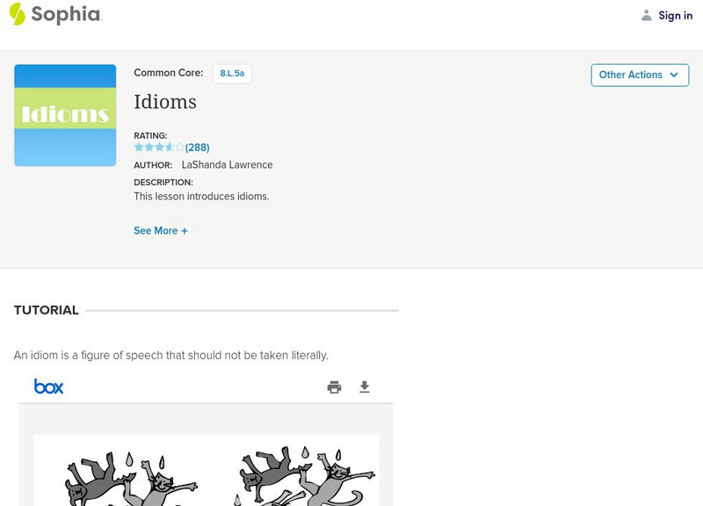
Task: View the 288 ratings count link
Action: (198, 148)
